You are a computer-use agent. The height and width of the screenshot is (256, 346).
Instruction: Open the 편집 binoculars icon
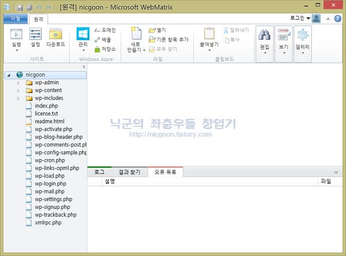(265, 35)
